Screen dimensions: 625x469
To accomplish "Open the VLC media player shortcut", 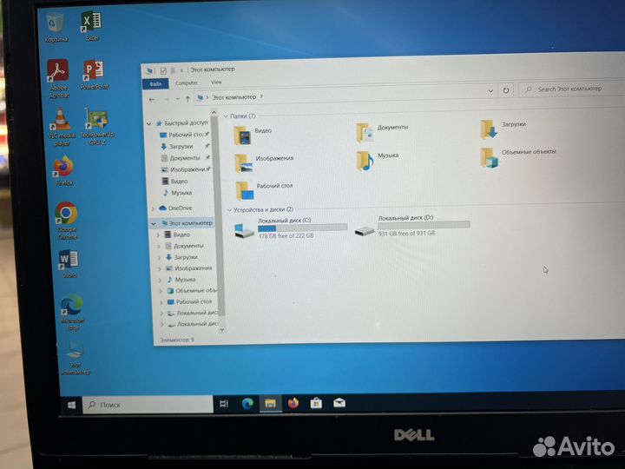I will pyautogui.click(x=61, y=127).
